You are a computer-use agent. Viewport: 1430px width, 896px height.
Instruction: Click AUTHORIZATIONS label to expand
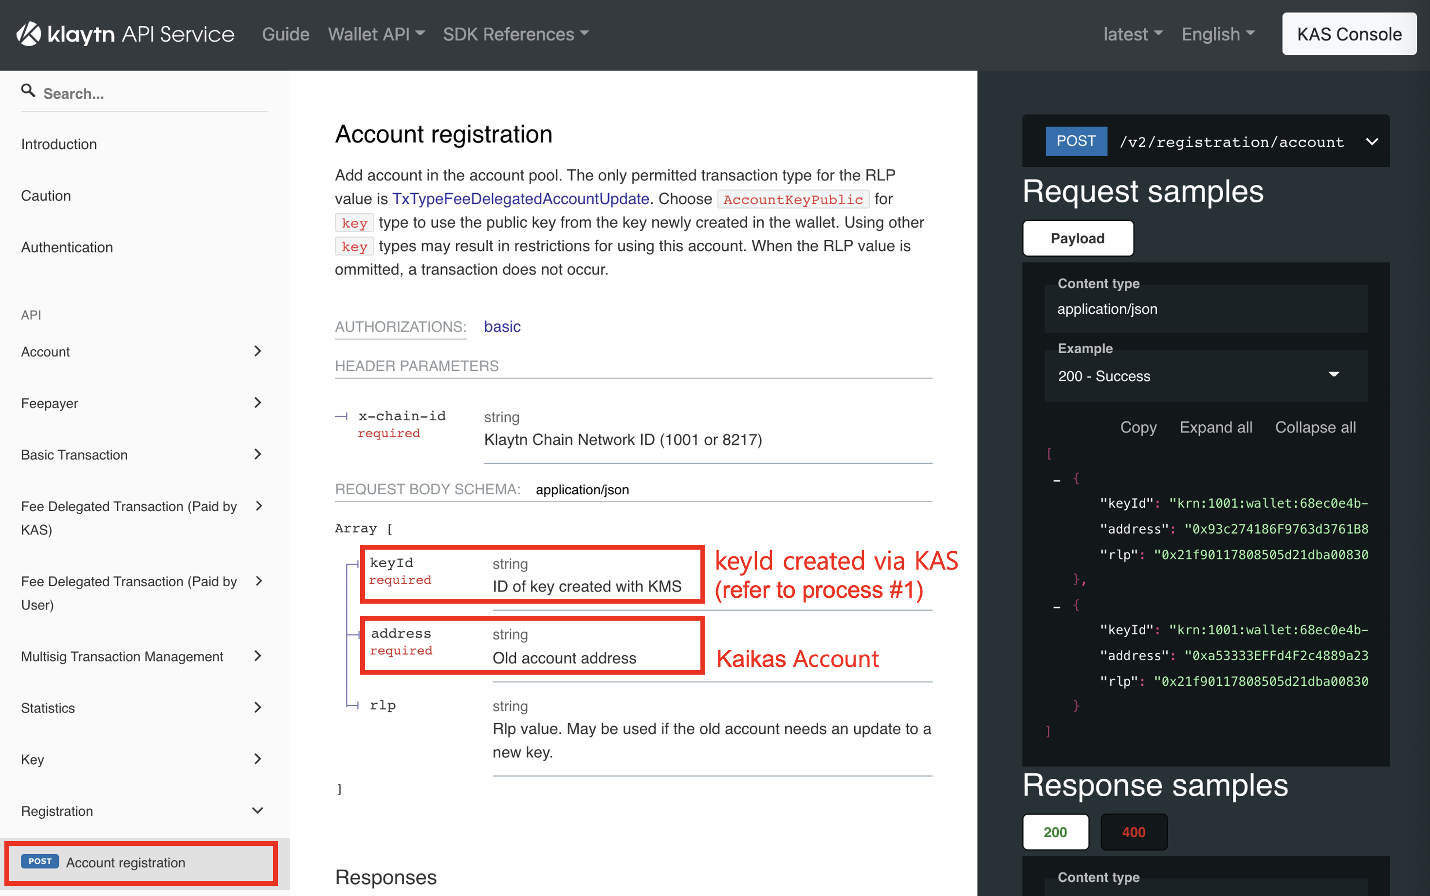pyautogui.click(x=401, y=326)
